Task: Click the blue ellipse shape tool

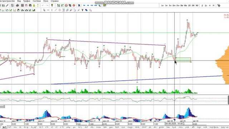Action: pyautogui.click(x=86, y=10)
